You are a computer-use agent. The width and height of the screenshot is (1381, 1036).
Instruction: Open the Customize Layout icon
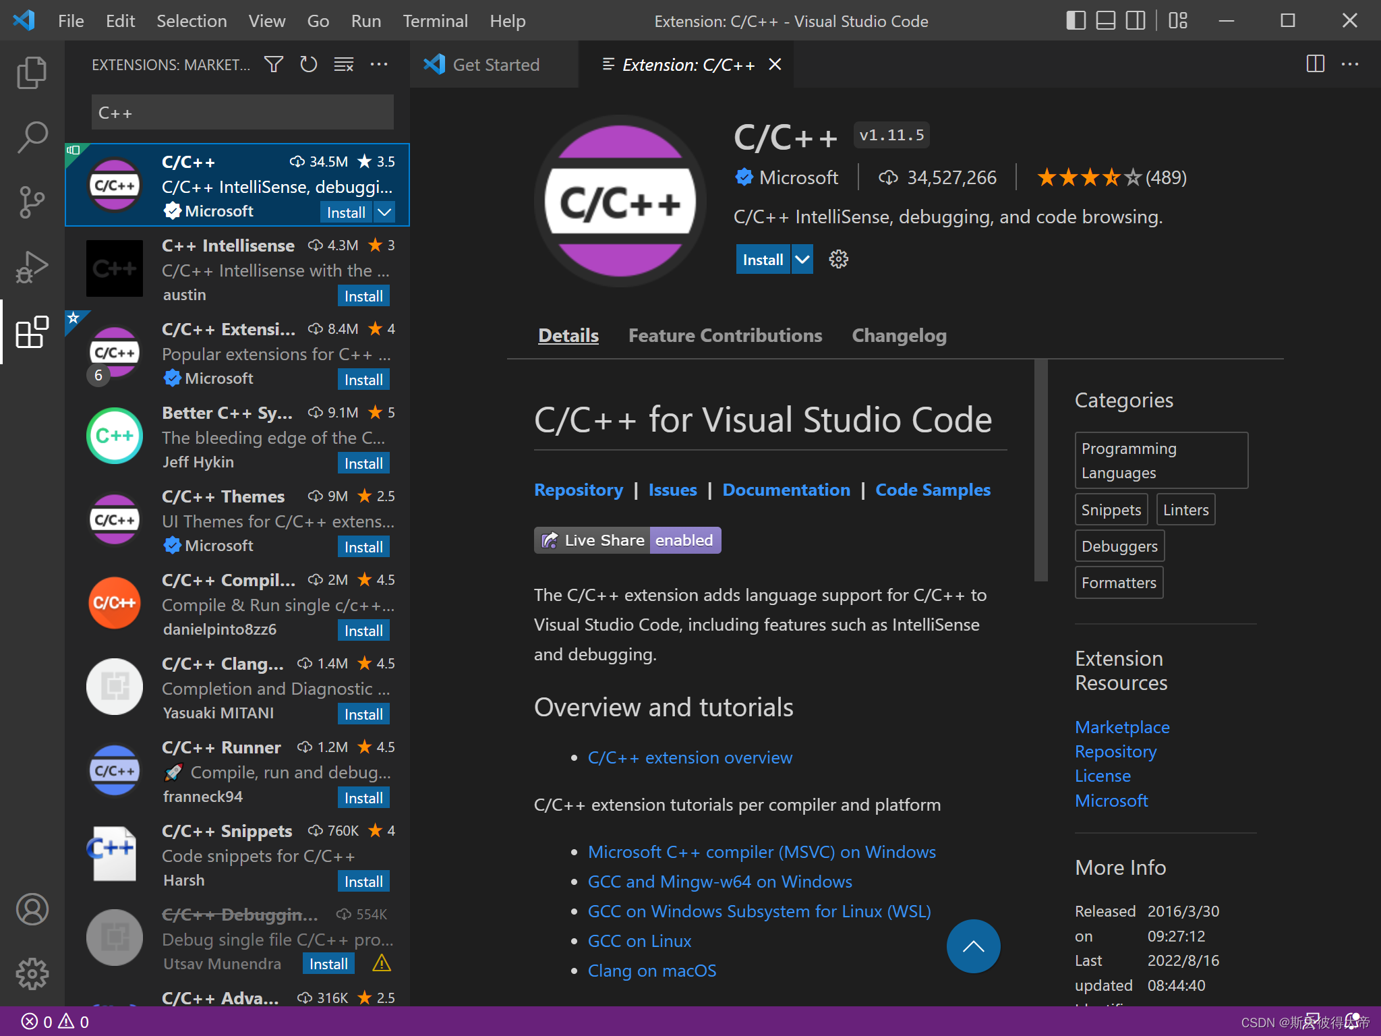pyautogui.click(x=1178, y=20)
